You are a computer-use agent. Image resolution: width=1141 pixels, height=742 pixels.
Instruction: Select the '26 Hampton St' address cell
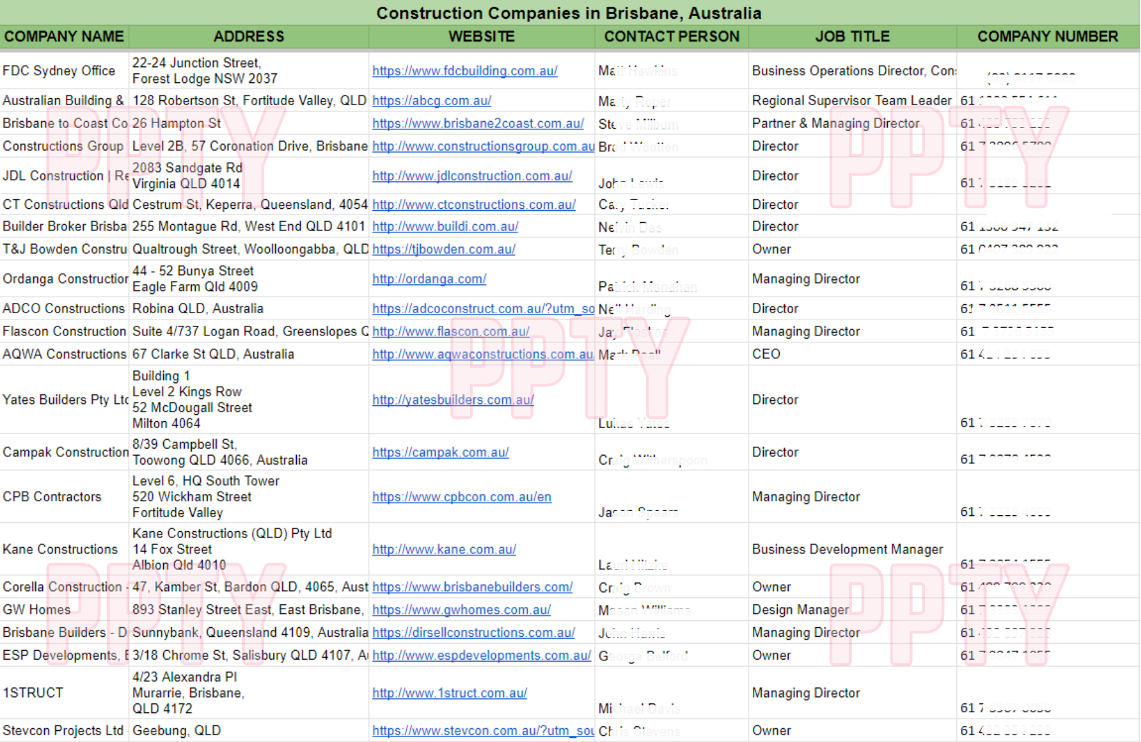[249, 124]
